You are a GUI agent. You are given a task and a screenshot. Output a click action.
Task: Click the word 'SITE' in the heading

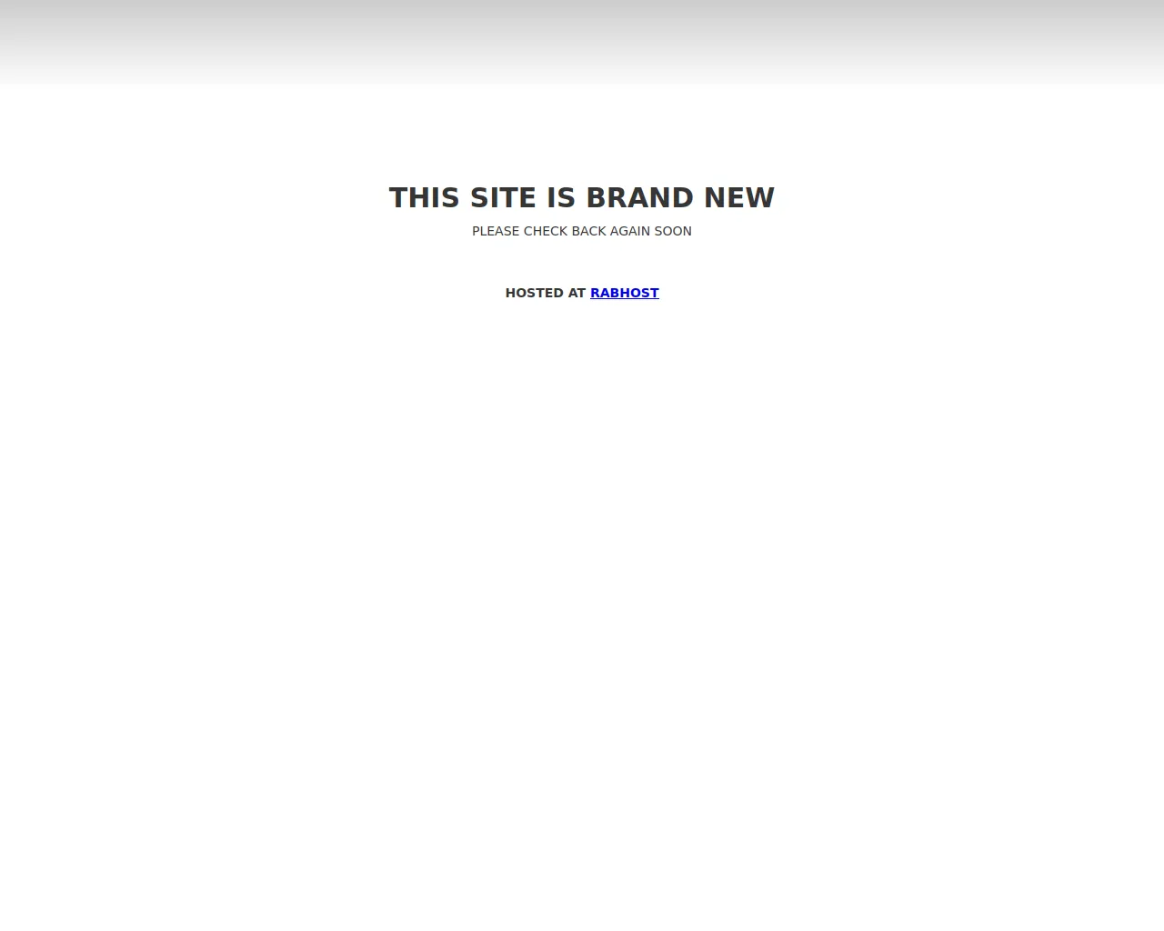(503, 197)
